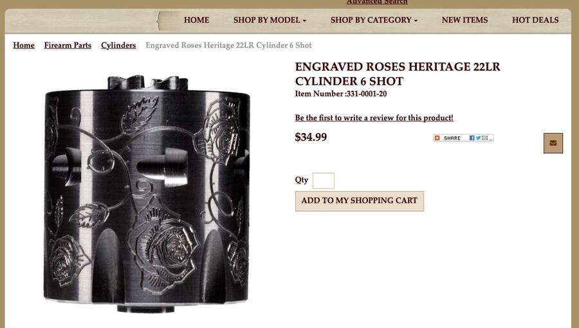Click the product title heading
This screenshot has width=579, height=328.
(x=398, y=74)
